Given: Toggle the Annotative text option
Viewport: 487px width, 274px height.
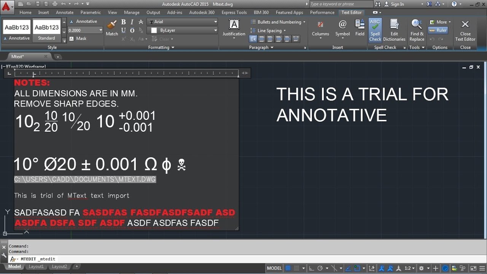Looking at the screenshot, I should click(83, 22).
